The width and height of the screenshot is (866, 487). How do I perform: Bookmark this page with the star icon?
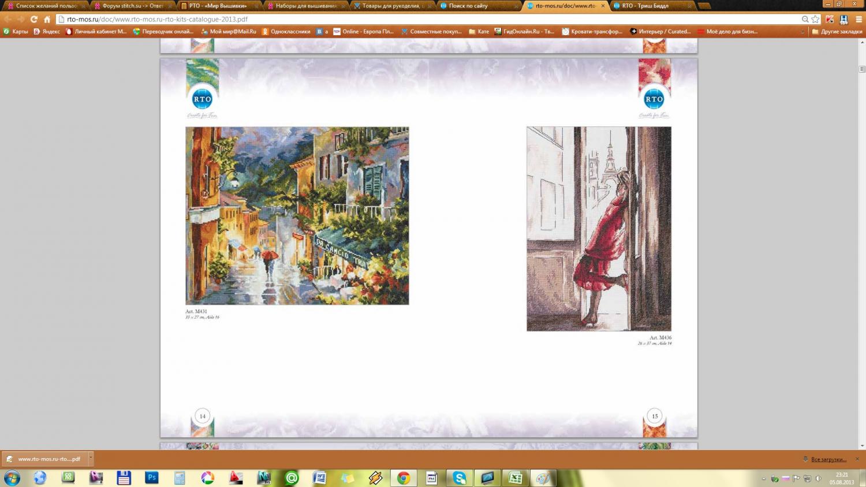click(x=815, y=19)
